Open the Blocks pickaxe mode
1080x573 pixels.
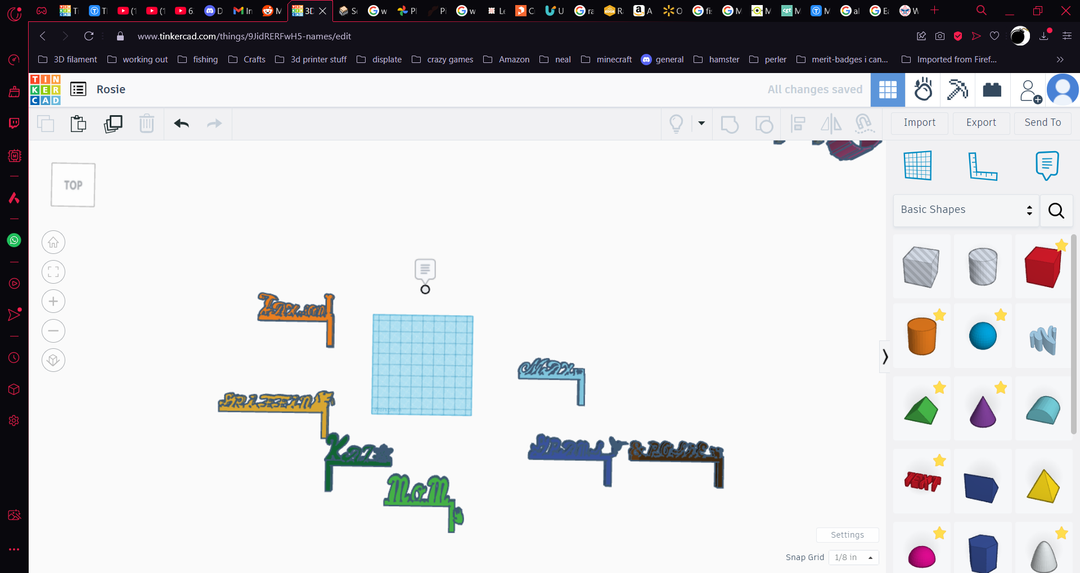click(957, 90)
